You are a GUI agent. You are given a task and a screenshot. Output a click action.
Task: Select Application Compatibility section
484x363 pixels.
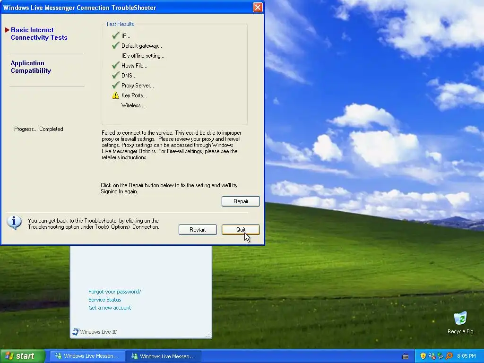(31, 67)
